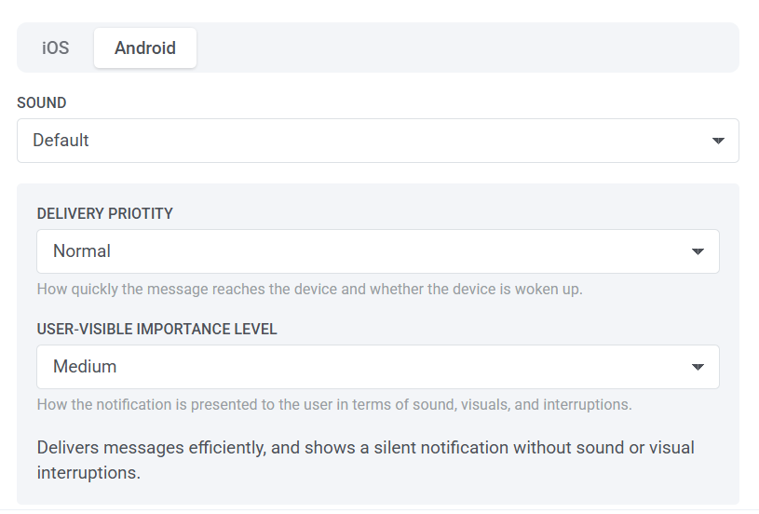Open the User-Visible Importance Level select field
This screenshot has width=759, height=514.
(x=377, y=367)
